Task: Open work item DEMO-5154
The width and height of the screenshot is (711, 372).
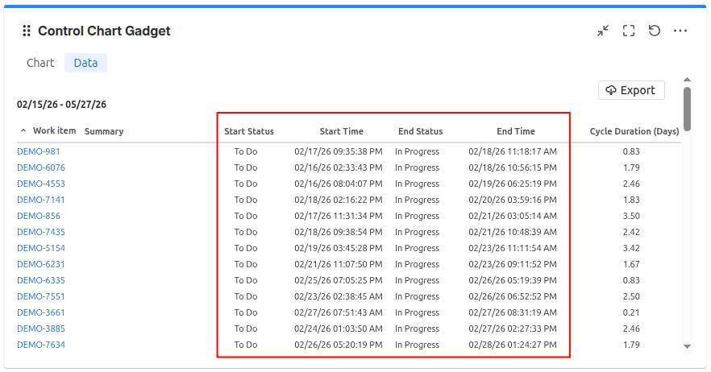Action: click(x=41, y=248)
